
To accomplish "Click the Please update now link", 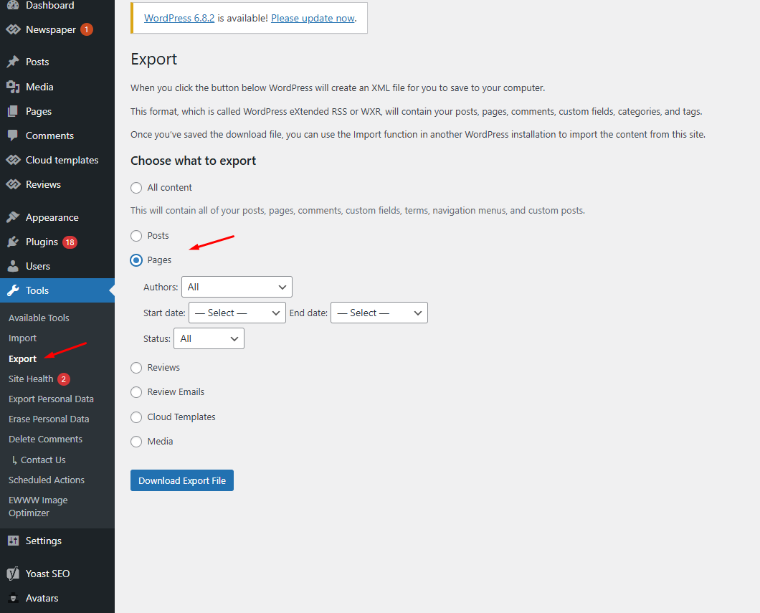I will pos(313,18).
